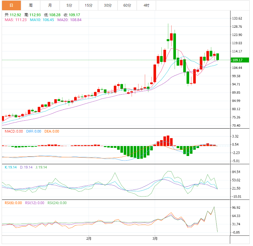
Task: Choose the 30分 interval tab
Action: pyautogui.click(x=107, y=5)
